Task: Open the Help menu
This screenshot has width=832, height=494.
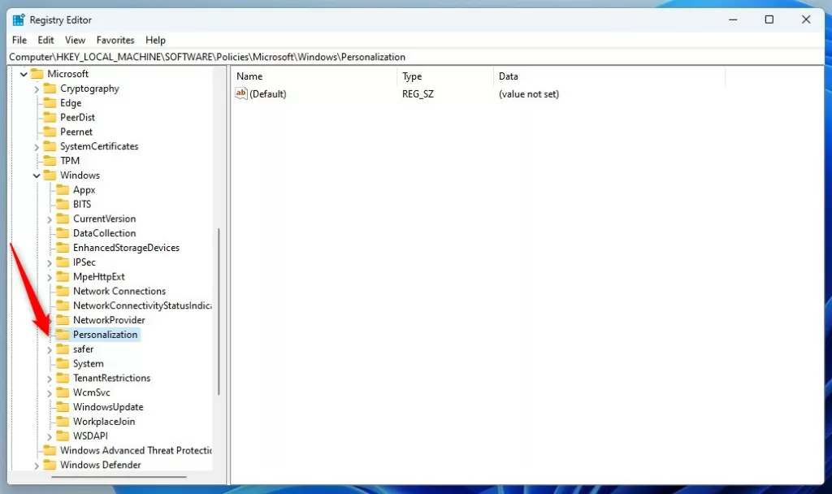Action: pos(155,40)
